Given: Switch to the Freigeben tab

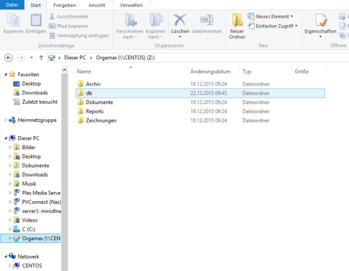Looking at the screenshot, I should [x=65, y=5].
